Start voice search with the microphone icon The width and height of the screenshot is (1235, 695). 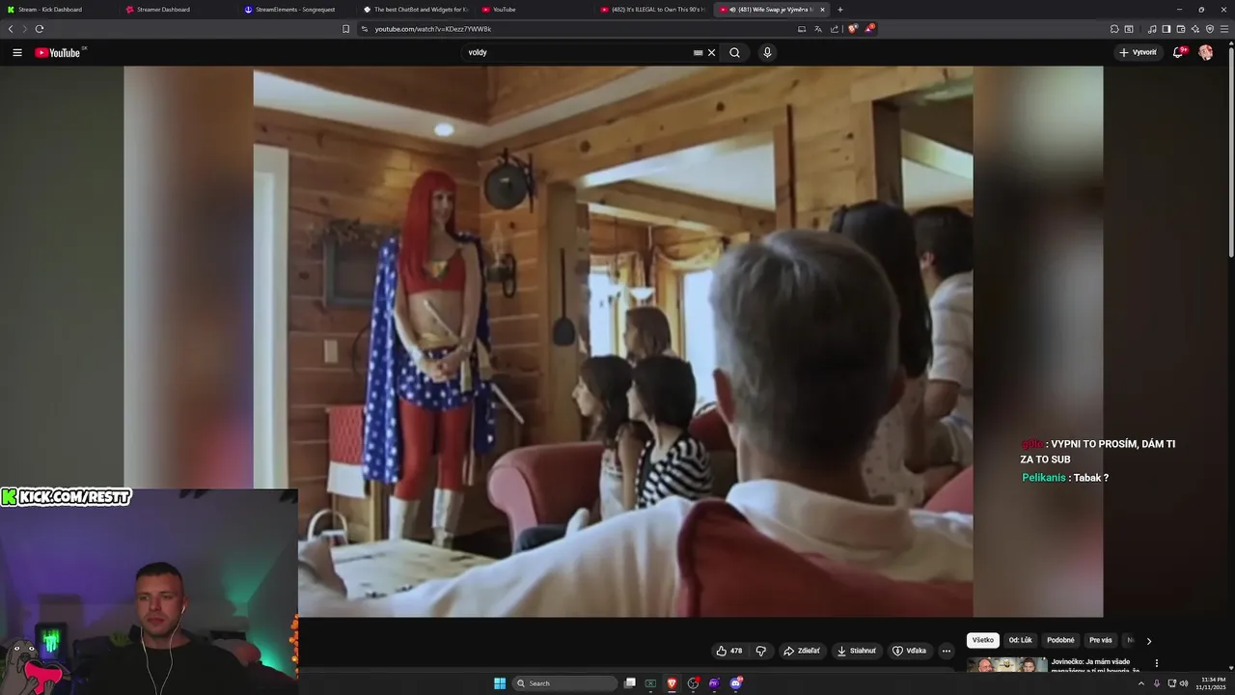point(767,52)
